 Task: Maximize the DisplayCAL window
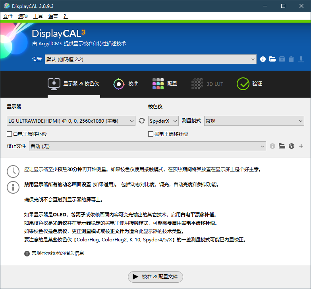283,6
